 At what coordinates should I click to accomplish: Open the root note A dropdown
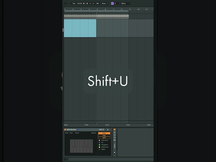pos(117,3)
